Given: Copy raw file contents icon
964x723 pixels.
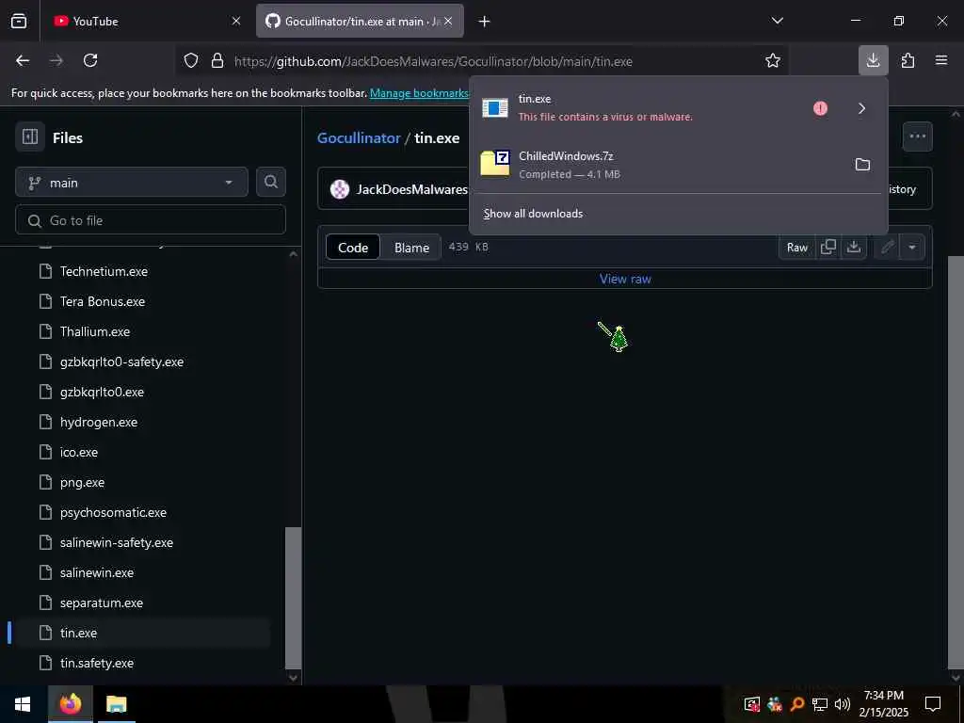Looking at the screenshot, I should point(828,248).
